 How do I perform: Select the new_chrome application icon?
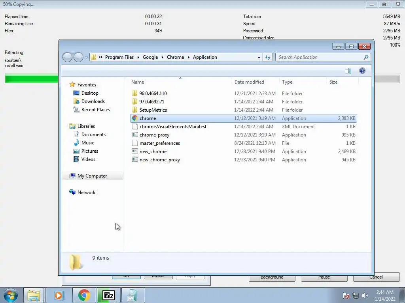(134, 151)
